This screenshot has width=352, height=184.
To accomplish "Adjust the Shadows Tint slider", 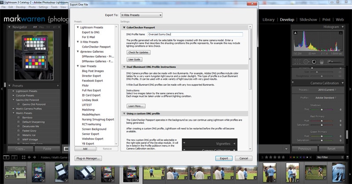I will [x=322, y=110].
